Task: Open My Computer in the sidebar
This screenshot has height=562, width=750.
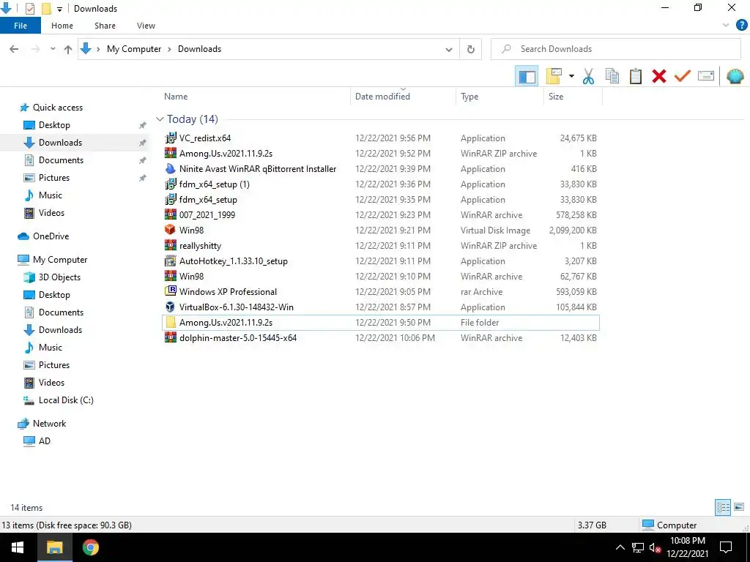Action: point(60,260)
